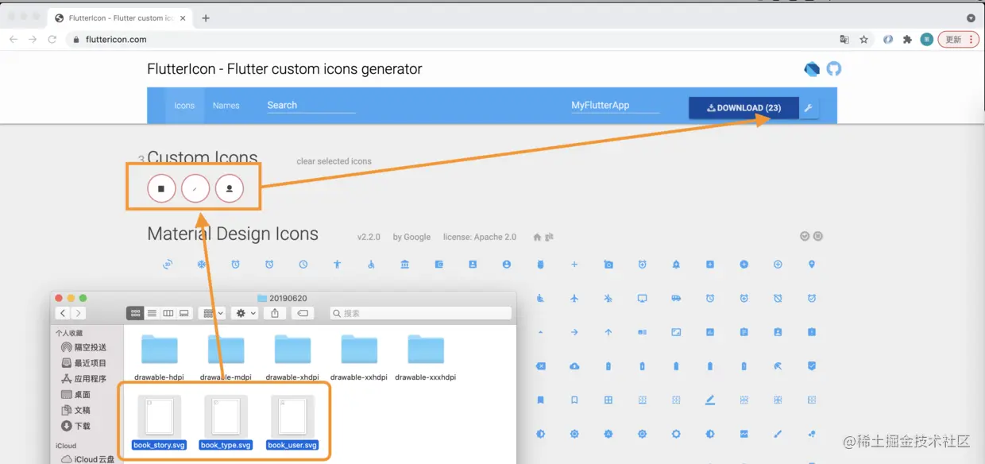The height and width of the screenshot is (464, 985).
Task: Focus the Search field in the blue bar
Action: pos(311,105)
